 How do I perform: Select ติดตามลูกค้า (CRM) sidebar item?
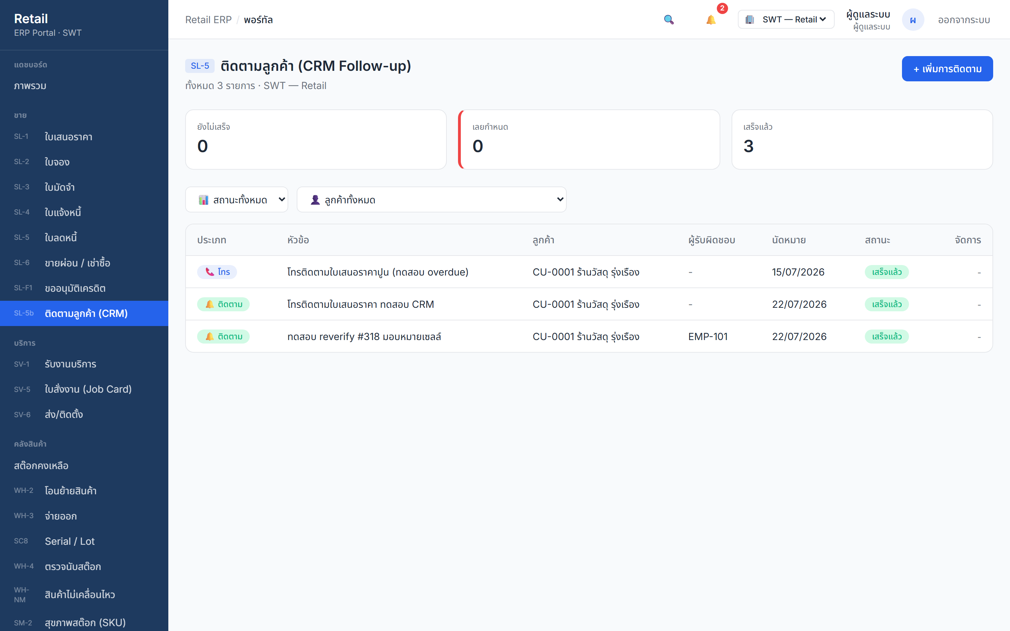(x=84, y=313)
